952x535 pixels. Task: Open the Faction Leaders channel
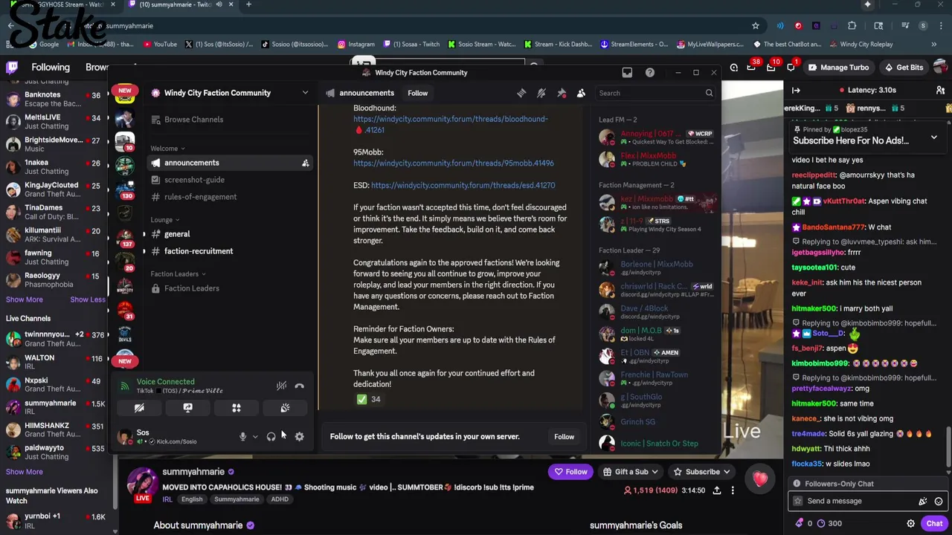click(231, 288)
